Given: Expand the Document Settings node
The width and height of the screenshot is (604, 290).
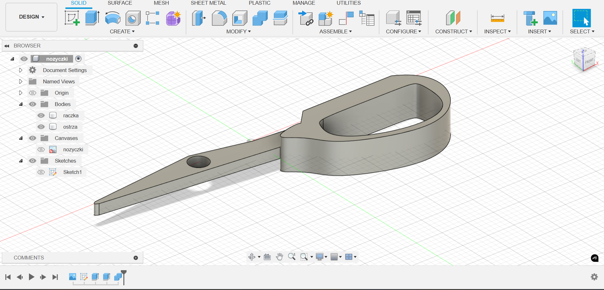Looking at the screenshot, I should pyautogui.click(x=20, y=70).
